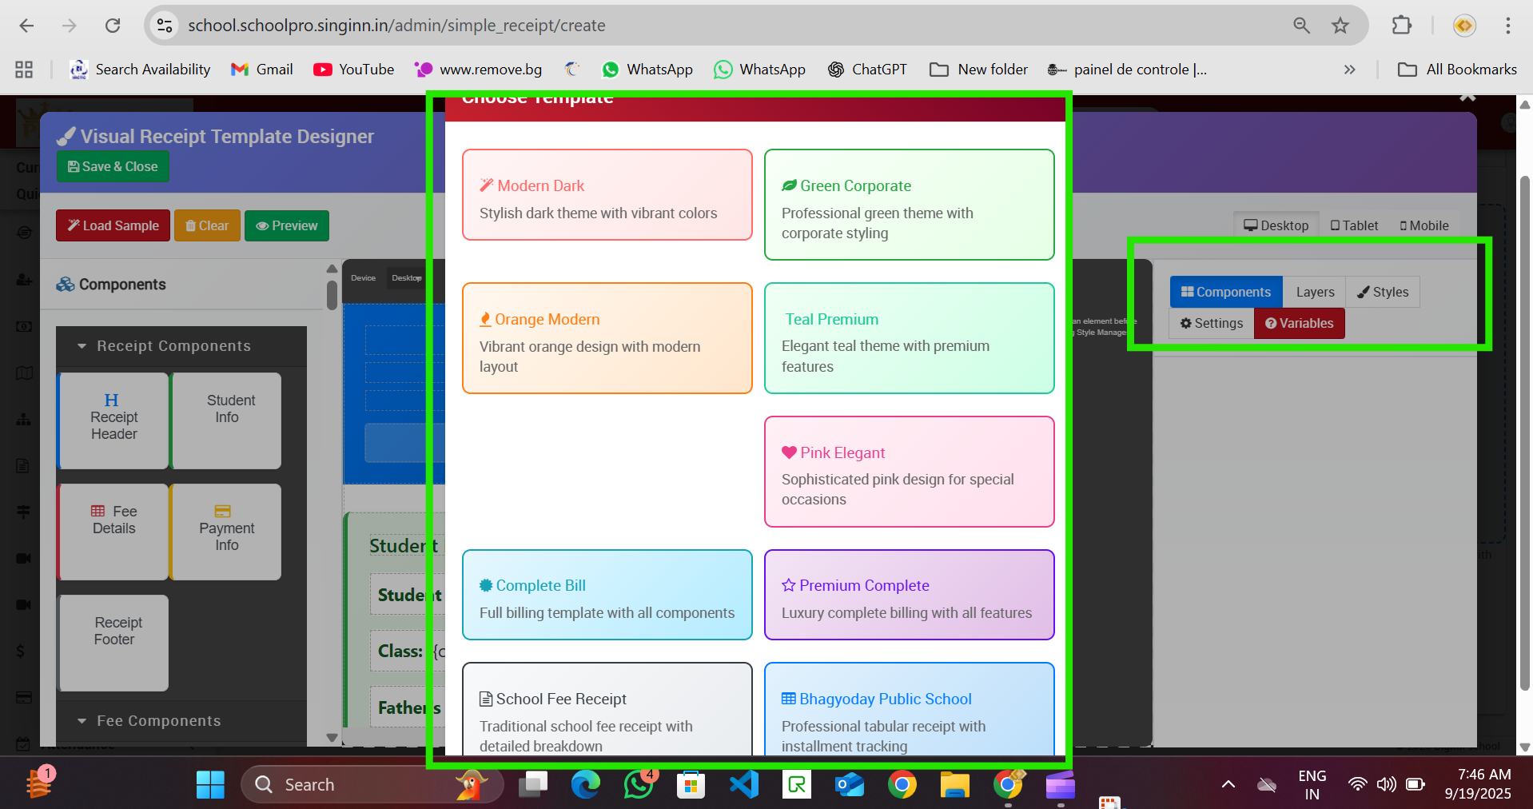Open Preview with the eye icon
Screen dimensions: 1533x809
pyautogui.click(x=286, y=225)
